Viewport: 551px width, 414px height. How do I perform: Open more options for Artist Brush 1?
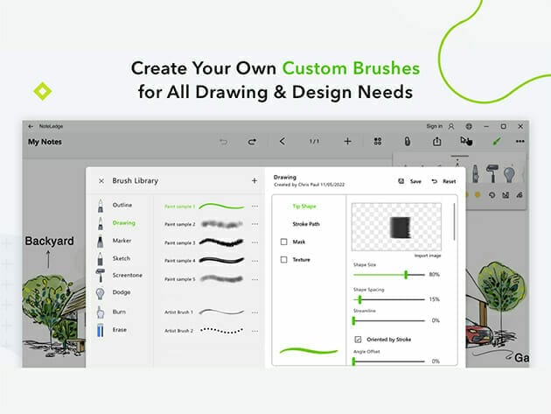tap(255, 312)
